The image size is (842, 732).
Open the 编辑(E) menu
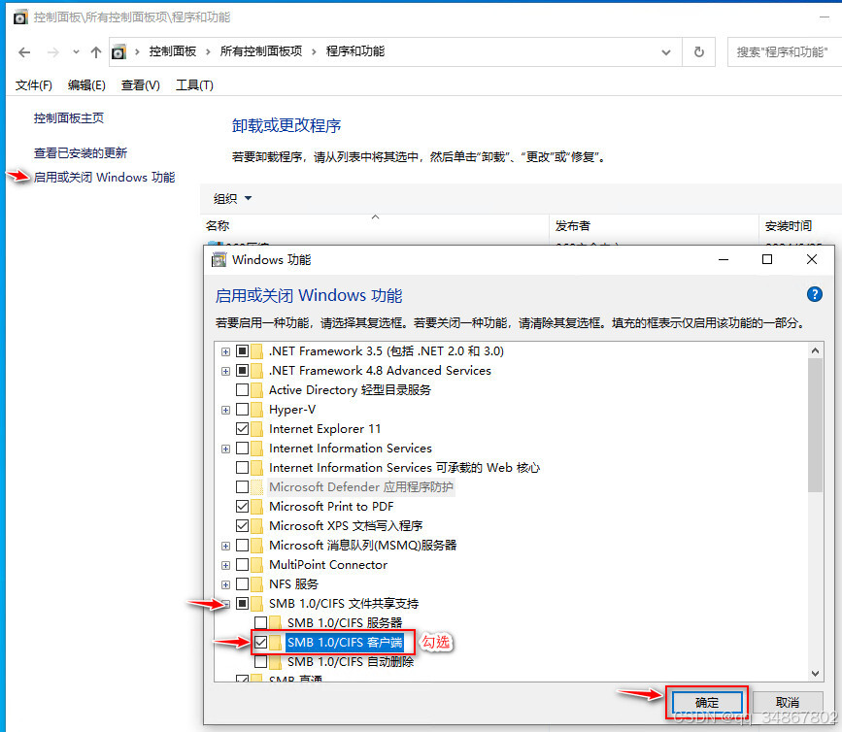tap(86, 85)
